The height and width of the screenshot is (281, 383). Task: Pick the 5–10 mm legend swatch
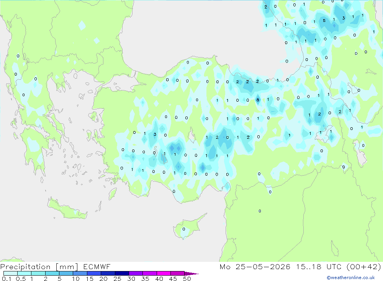pyautogui.click(x=66, y=273)
